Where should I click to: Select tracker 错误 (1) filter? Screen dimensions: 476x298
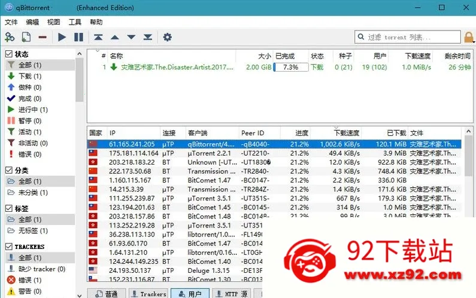pos(40,280)
